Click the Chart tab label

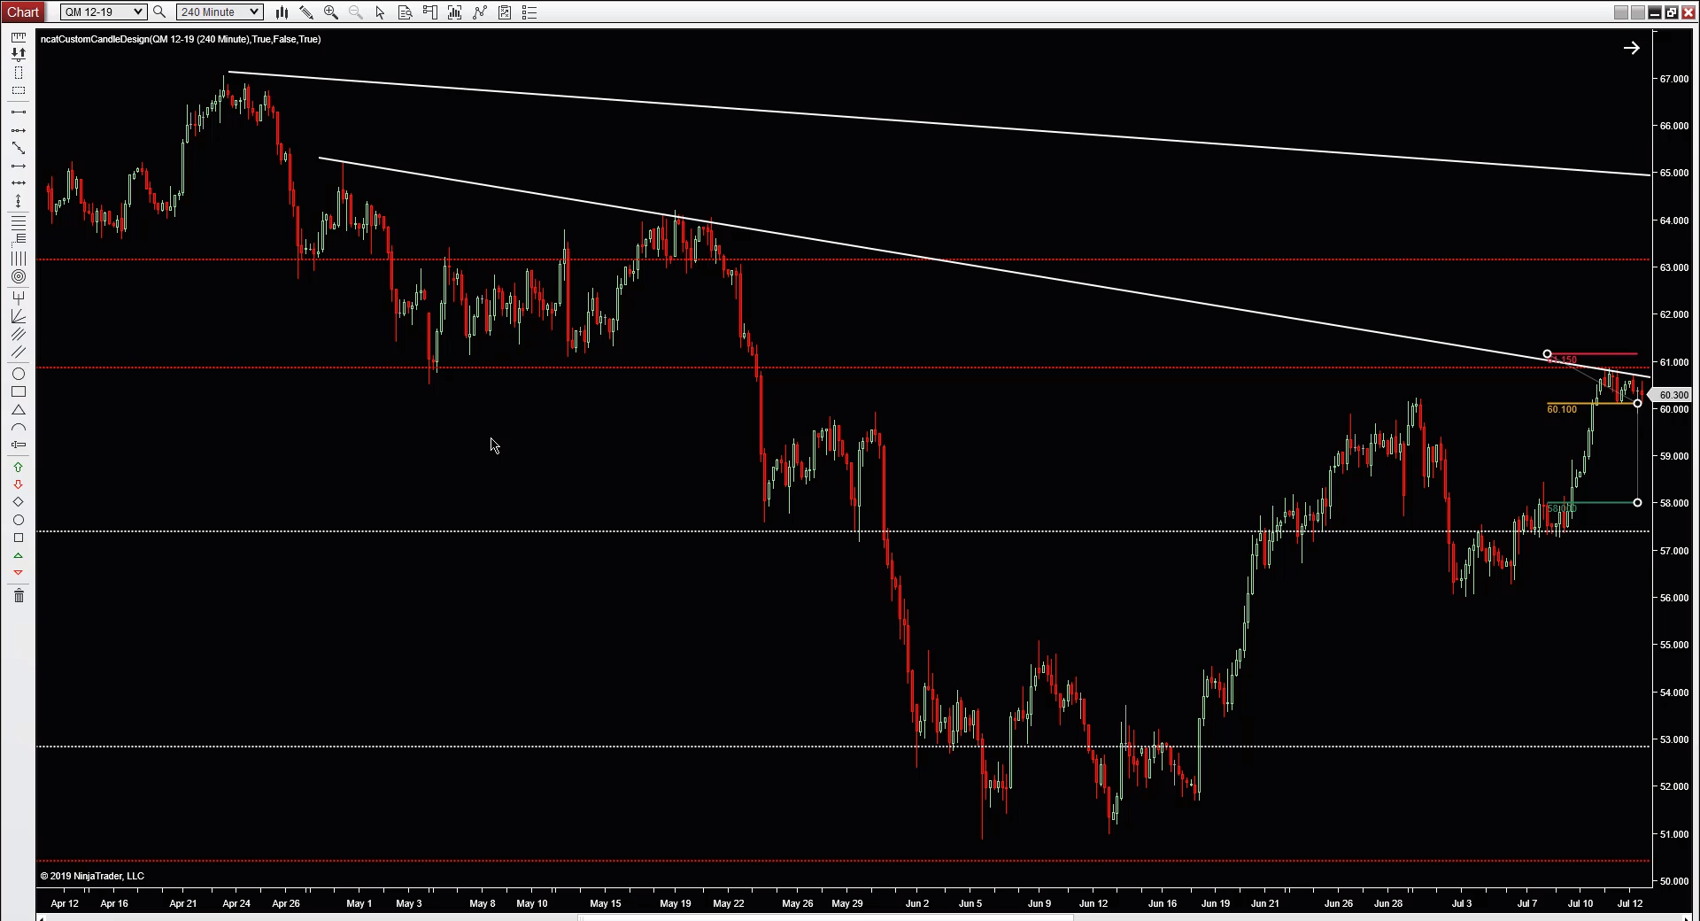tap(23, 12)
